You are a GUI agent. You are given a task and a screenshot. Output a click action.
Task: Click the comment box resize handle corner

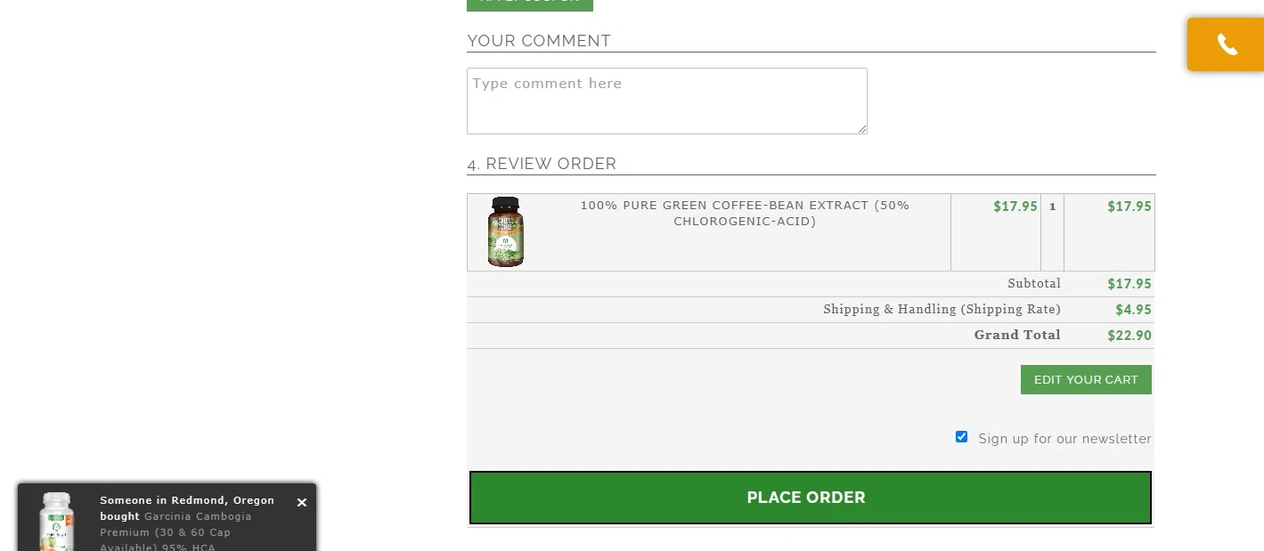(862, 129)
